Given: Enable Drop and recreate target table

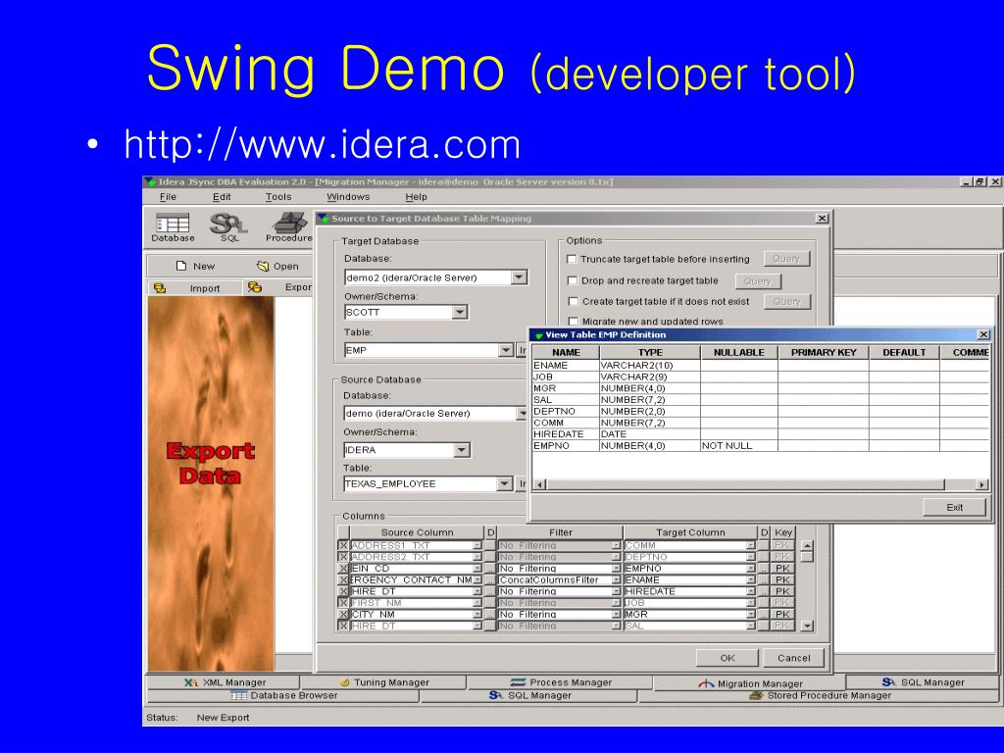Looking at the screenshot, I should point(573,280).
